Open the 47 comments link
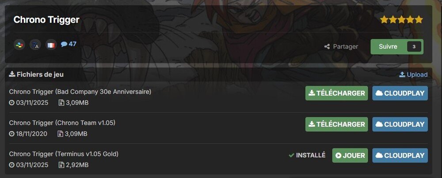This screenshot has height=178, width=442. pos(69,44)
